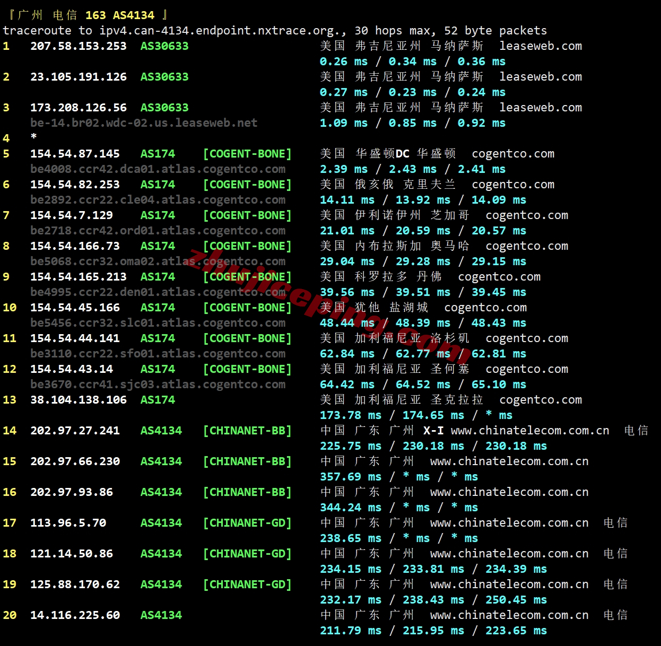This screenshot has height=646, width=661.
Task: Click latency value 357.69 ms
Action: point(351,477)
